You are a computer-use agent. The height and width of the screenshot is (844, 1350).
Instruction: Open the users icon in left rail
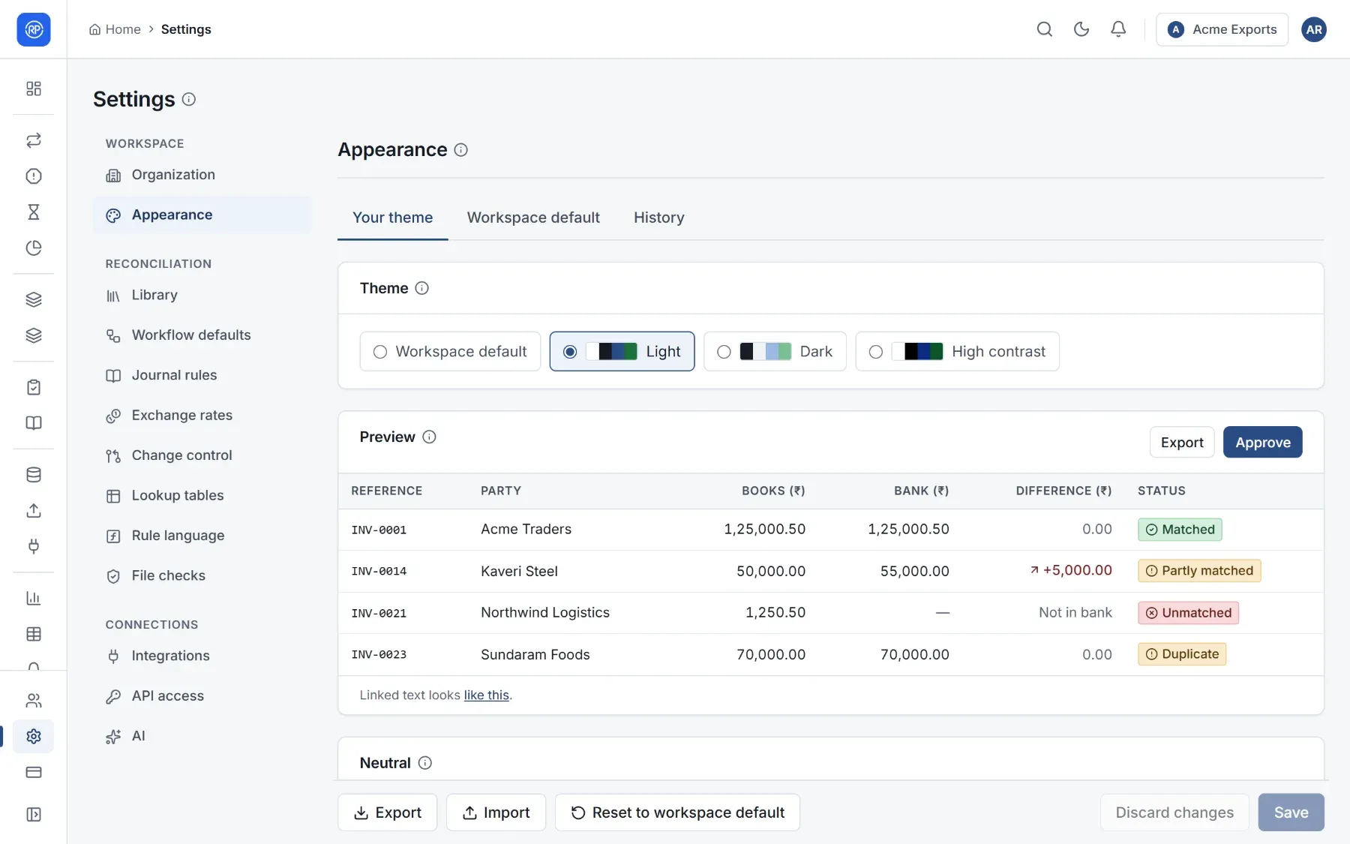click(x=34, y=701)
